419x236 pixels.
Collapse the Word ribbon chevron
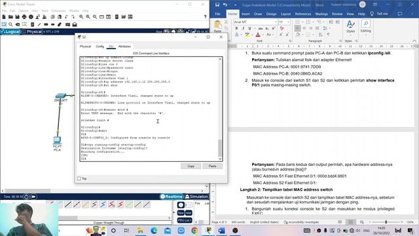[x=414, y=41]
